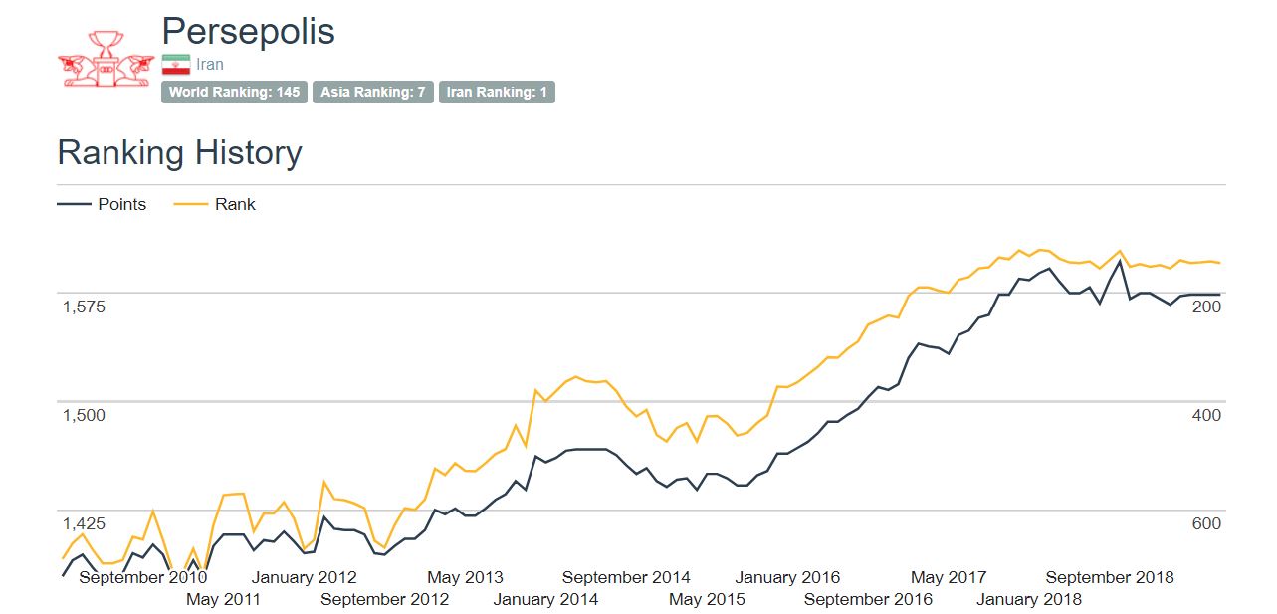
Task: Click the January 2014 axis label
Action: pyautogui.click(x=545, y=599)
